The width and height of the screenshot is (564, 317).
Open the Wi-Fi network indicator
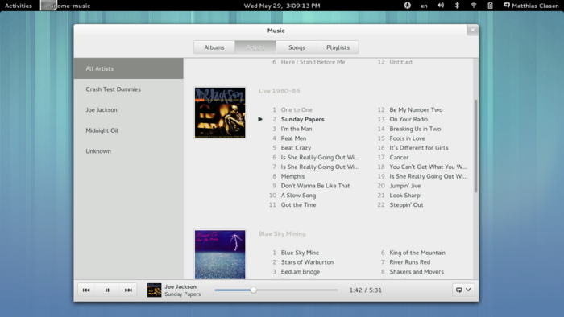click(474, 6)
